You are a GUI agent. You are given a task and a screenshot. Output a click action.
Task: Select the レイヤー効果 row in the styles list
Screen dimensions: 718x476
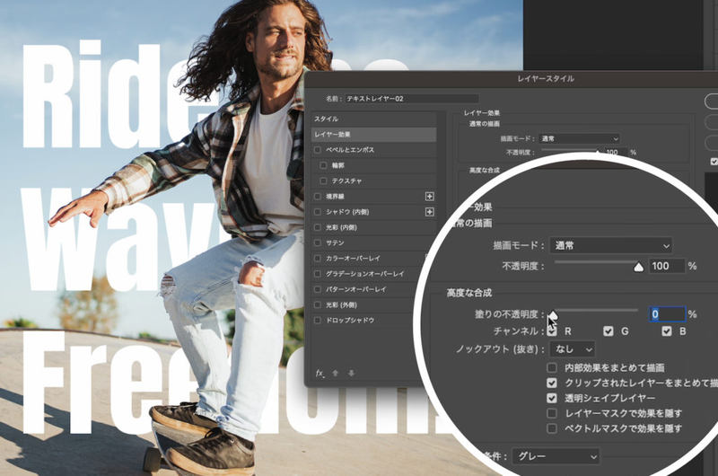[x=373, y=134]
